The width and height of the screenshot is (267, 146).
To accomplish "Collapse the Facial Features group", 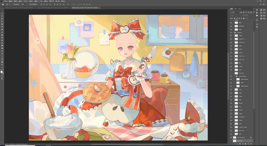I will tap(235, 76).
